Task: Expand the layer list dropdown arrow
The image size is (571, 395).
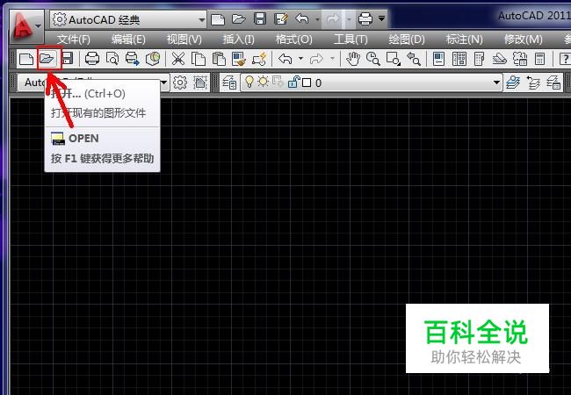Action: pyautogui.click(x=496, y=83)
